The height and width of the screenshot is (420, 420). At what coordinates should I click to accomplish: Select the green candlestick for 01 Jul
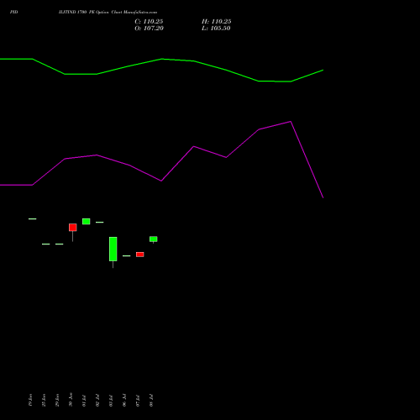(87, 221)
